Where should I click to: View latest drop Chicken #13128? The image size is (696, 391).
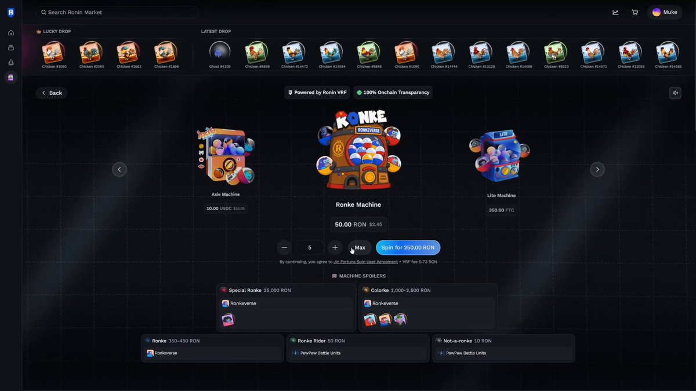[x=481, y=55]
